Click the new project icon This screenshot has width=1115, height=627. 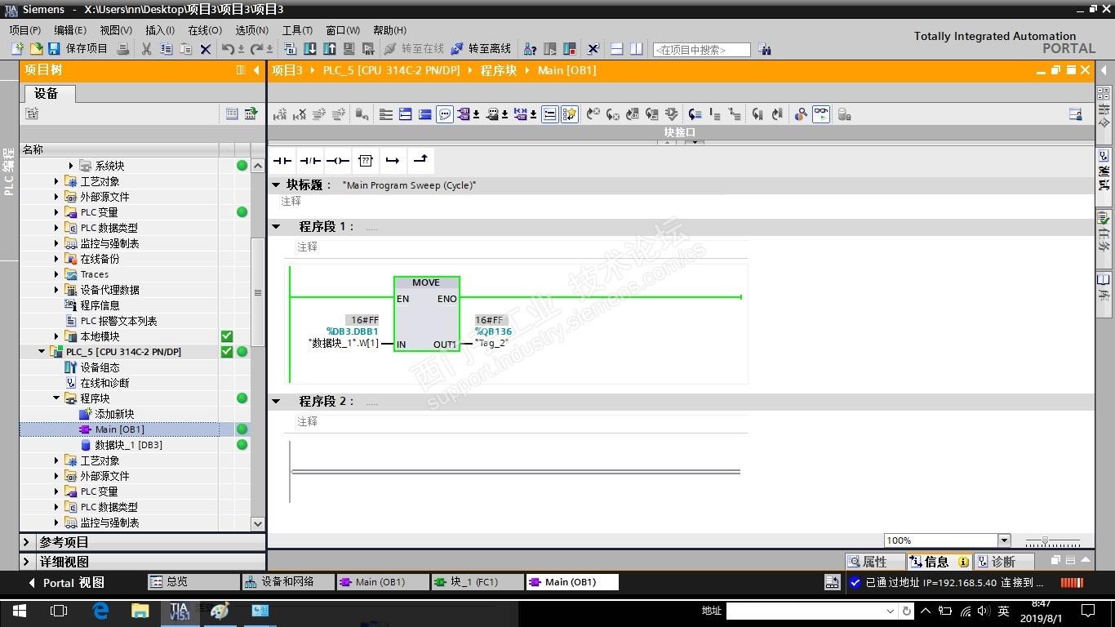(x=17, y=49)
